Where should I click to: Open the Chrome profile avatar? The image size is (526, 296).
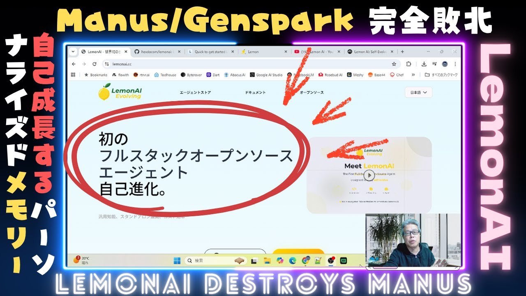point(445,64)
